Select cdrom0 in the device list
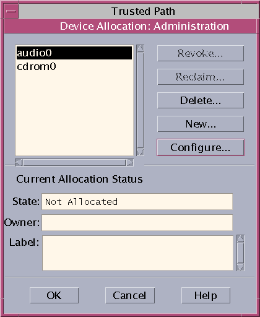Viewport: 260px width, 317px height. point(74,67)
